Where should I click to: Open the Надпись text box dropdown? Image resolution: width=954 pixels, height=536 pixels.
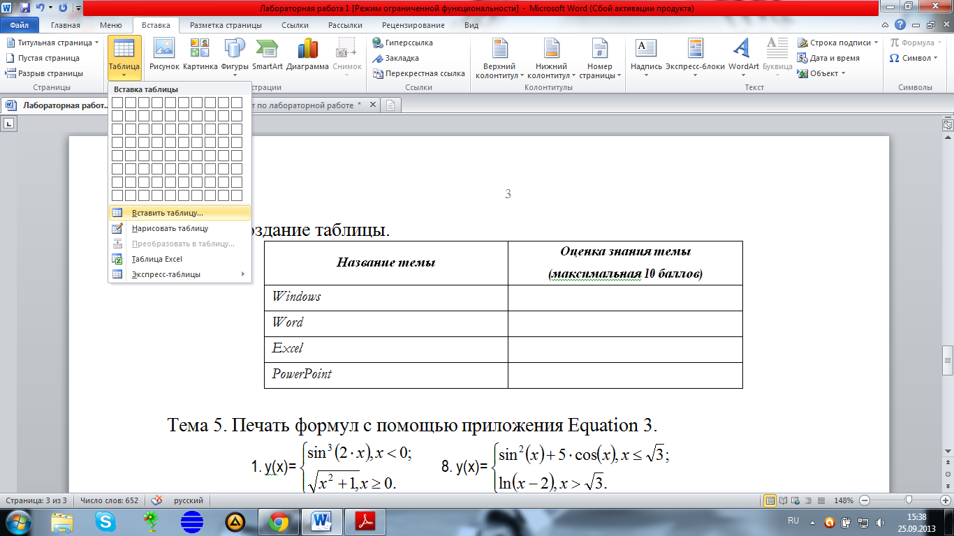[646, 57]
